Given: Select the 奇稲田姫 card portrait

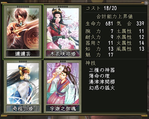Looking at the screenshot, I should (x=23, y=83).
